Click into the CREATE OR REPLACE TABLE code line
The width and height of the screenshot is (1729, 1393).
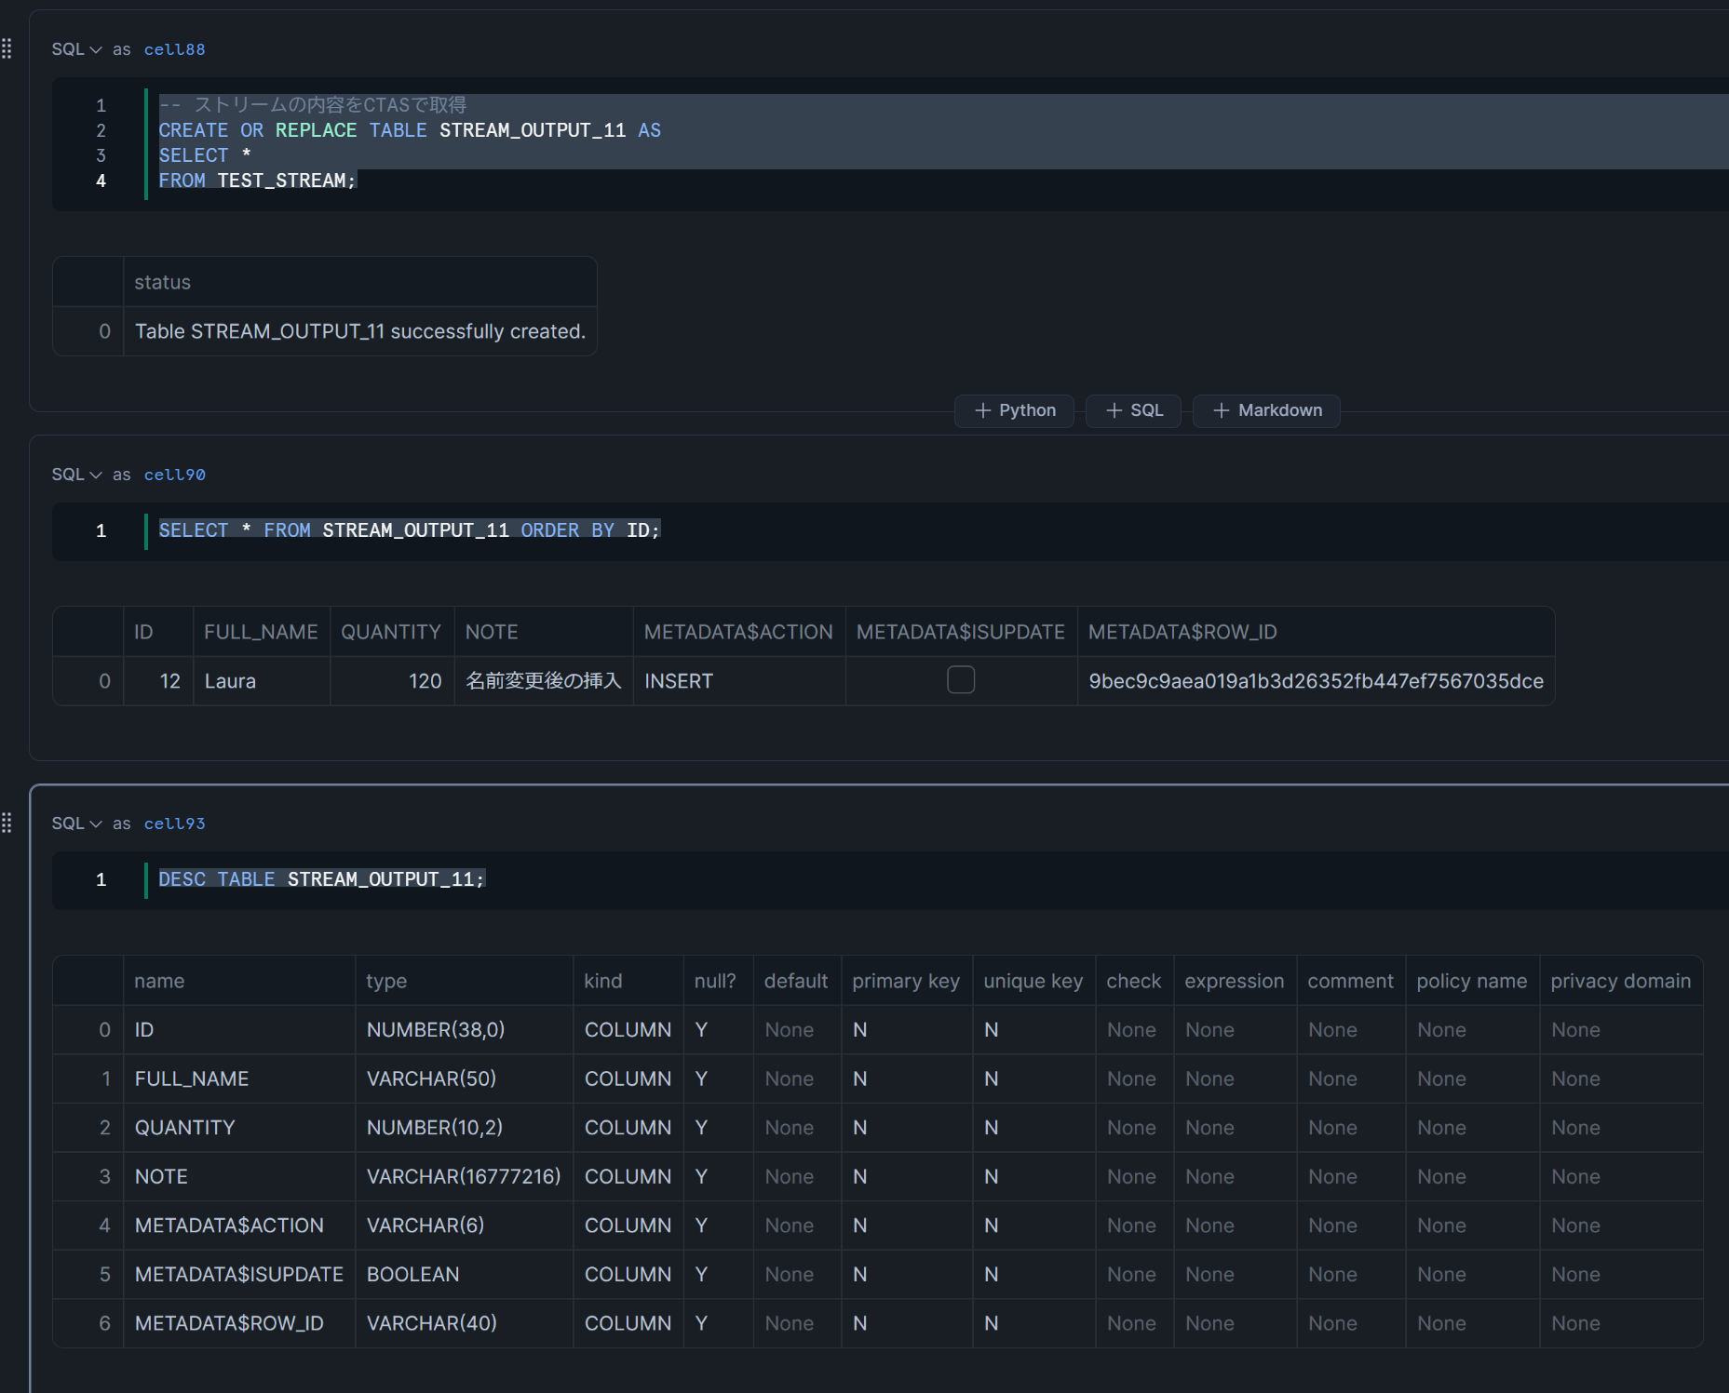point(410,130)
